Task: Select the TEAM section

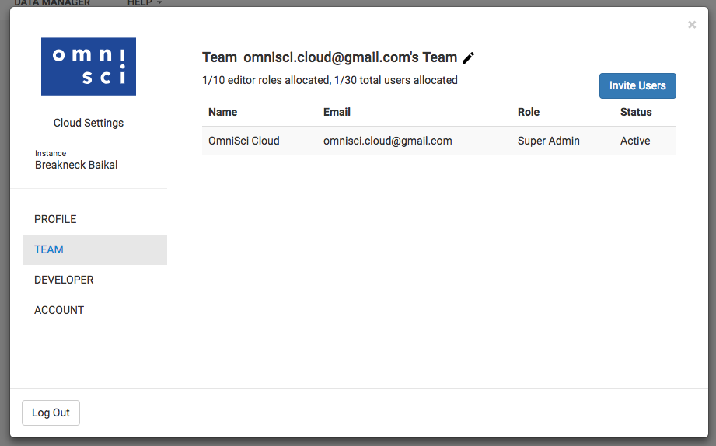Action: (95, 249)
